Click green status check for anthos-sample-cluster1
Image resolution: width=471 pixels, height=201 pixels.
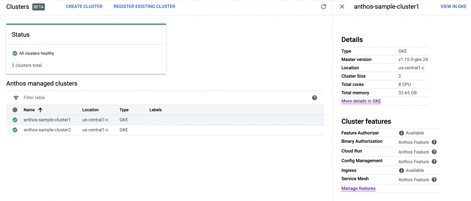(x=15, y=120)
